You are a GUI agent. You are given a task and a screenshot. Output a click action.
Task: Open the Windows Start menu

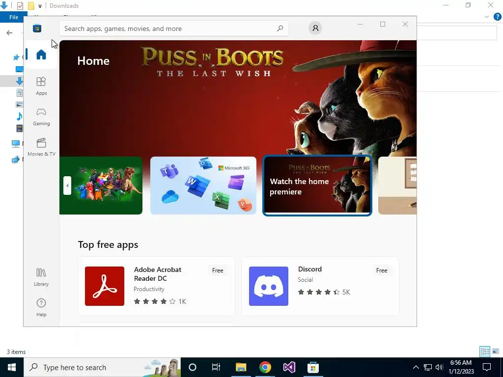tap(12, 367)
